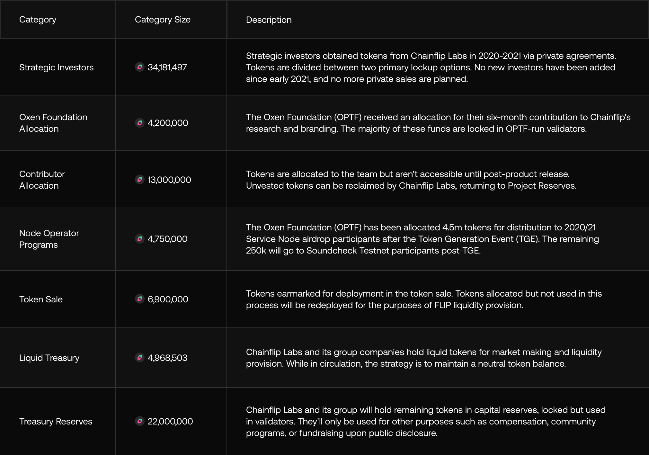Select the Category Size column header
The width and height of the screenshot is (649, 455).
163,20
